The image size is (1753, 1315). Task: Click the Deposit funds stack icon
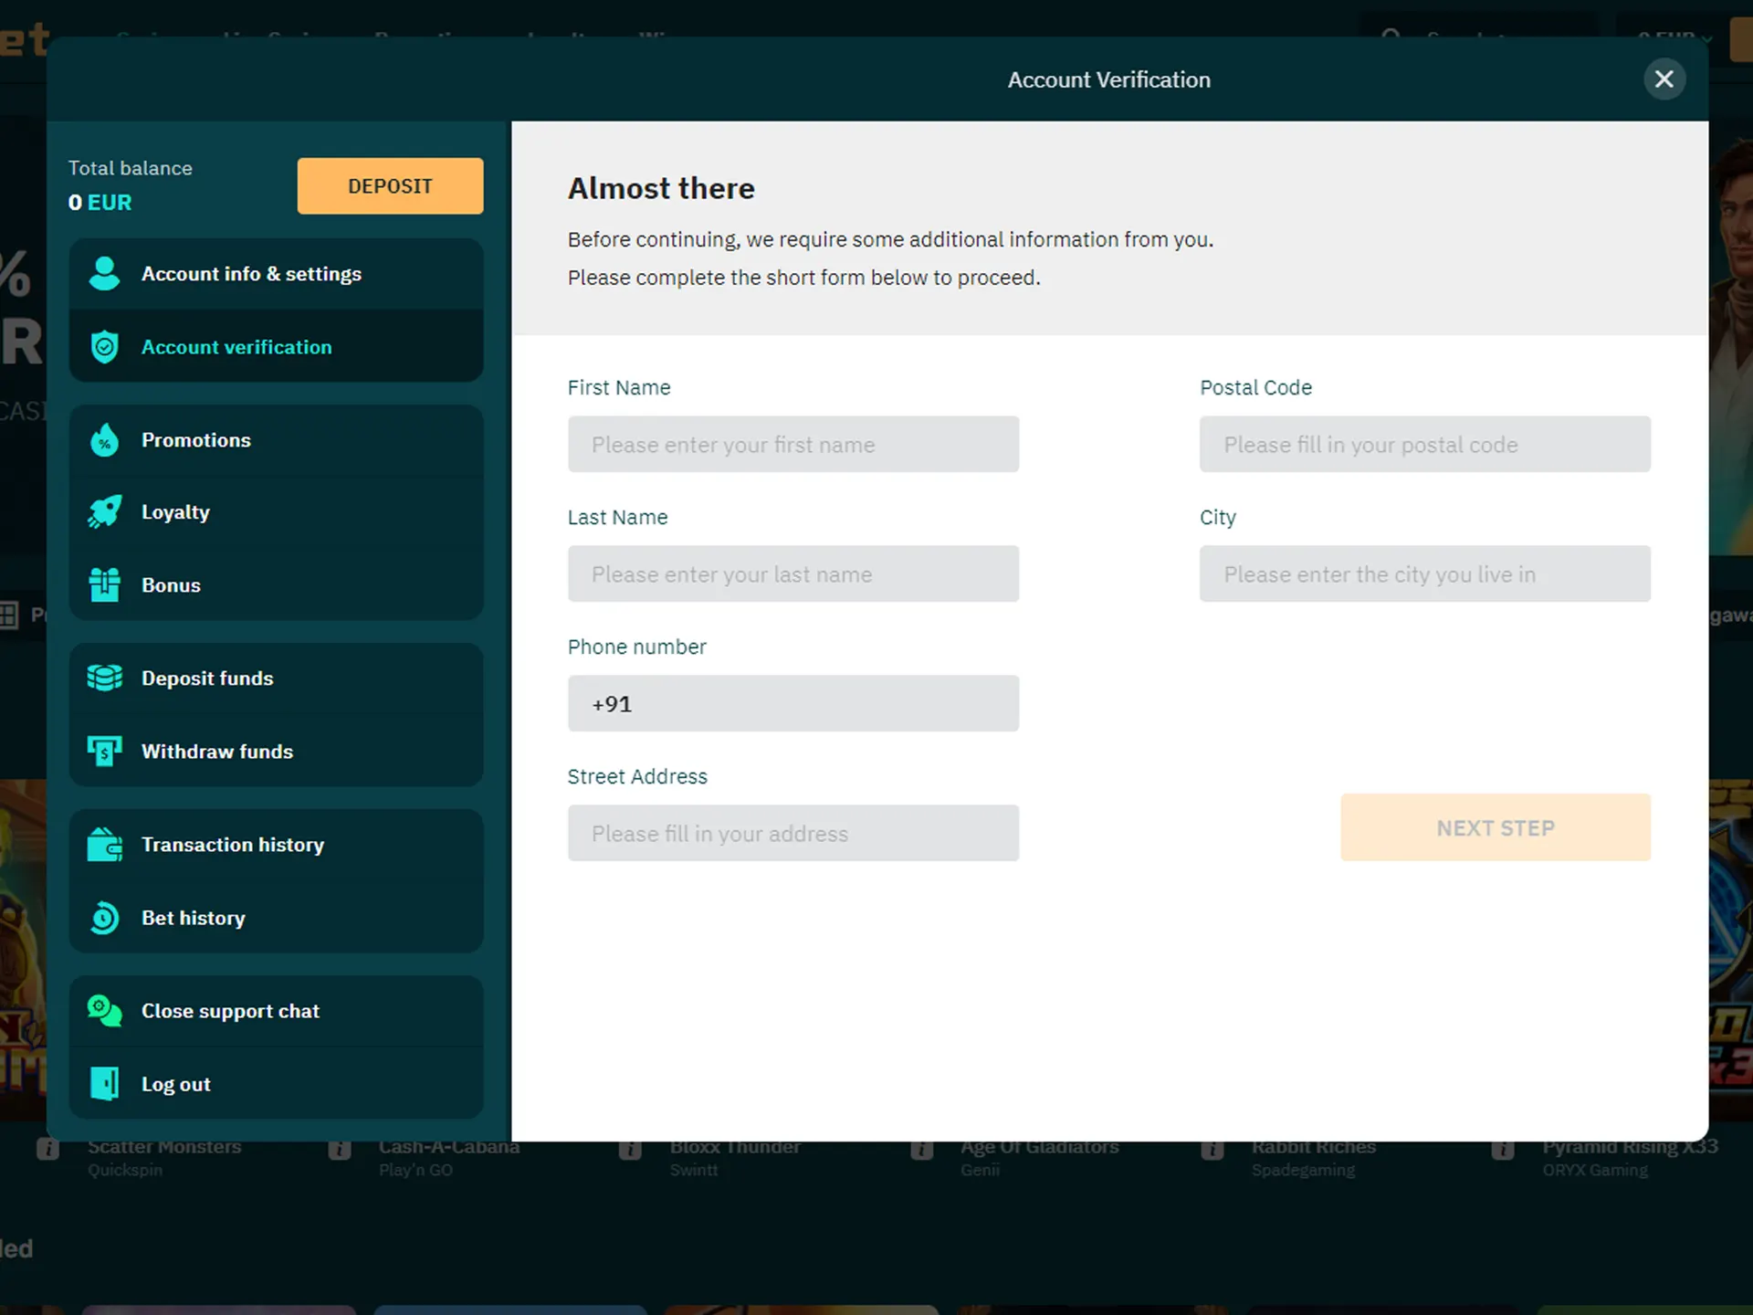106,677
